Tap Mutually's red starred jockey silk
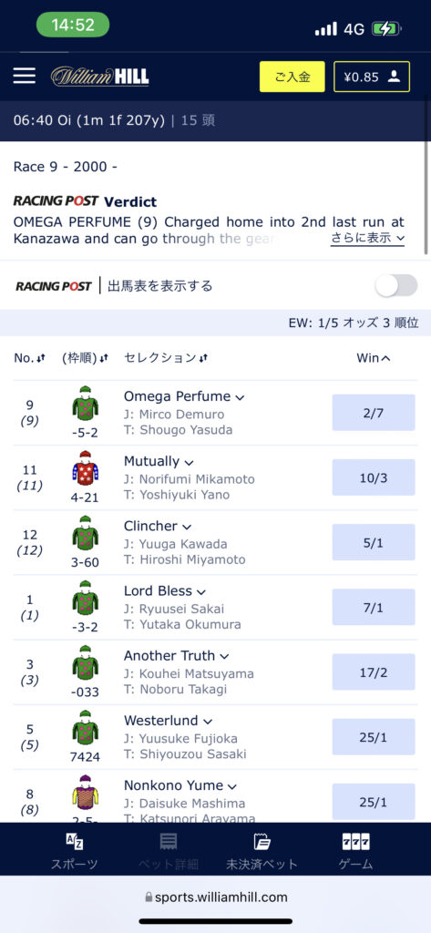The width and height of the screenshot is (431, 933). (x=84, y=468)
